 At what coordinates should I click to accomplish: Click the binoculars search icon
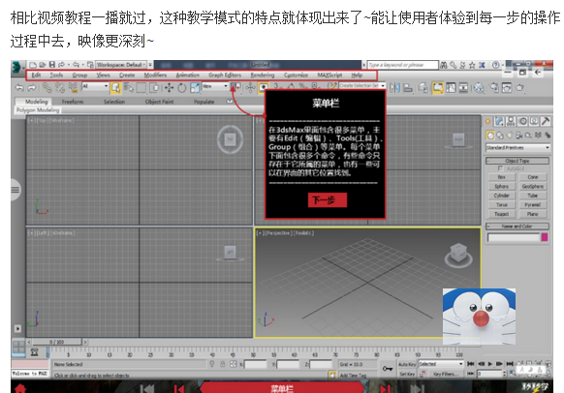(444, 65)
